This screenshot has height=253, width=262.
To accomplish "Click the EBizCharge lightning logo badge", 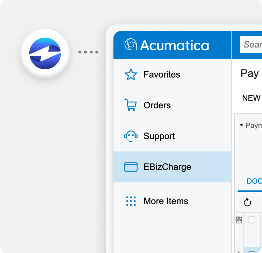I will (x=45, y=53).
